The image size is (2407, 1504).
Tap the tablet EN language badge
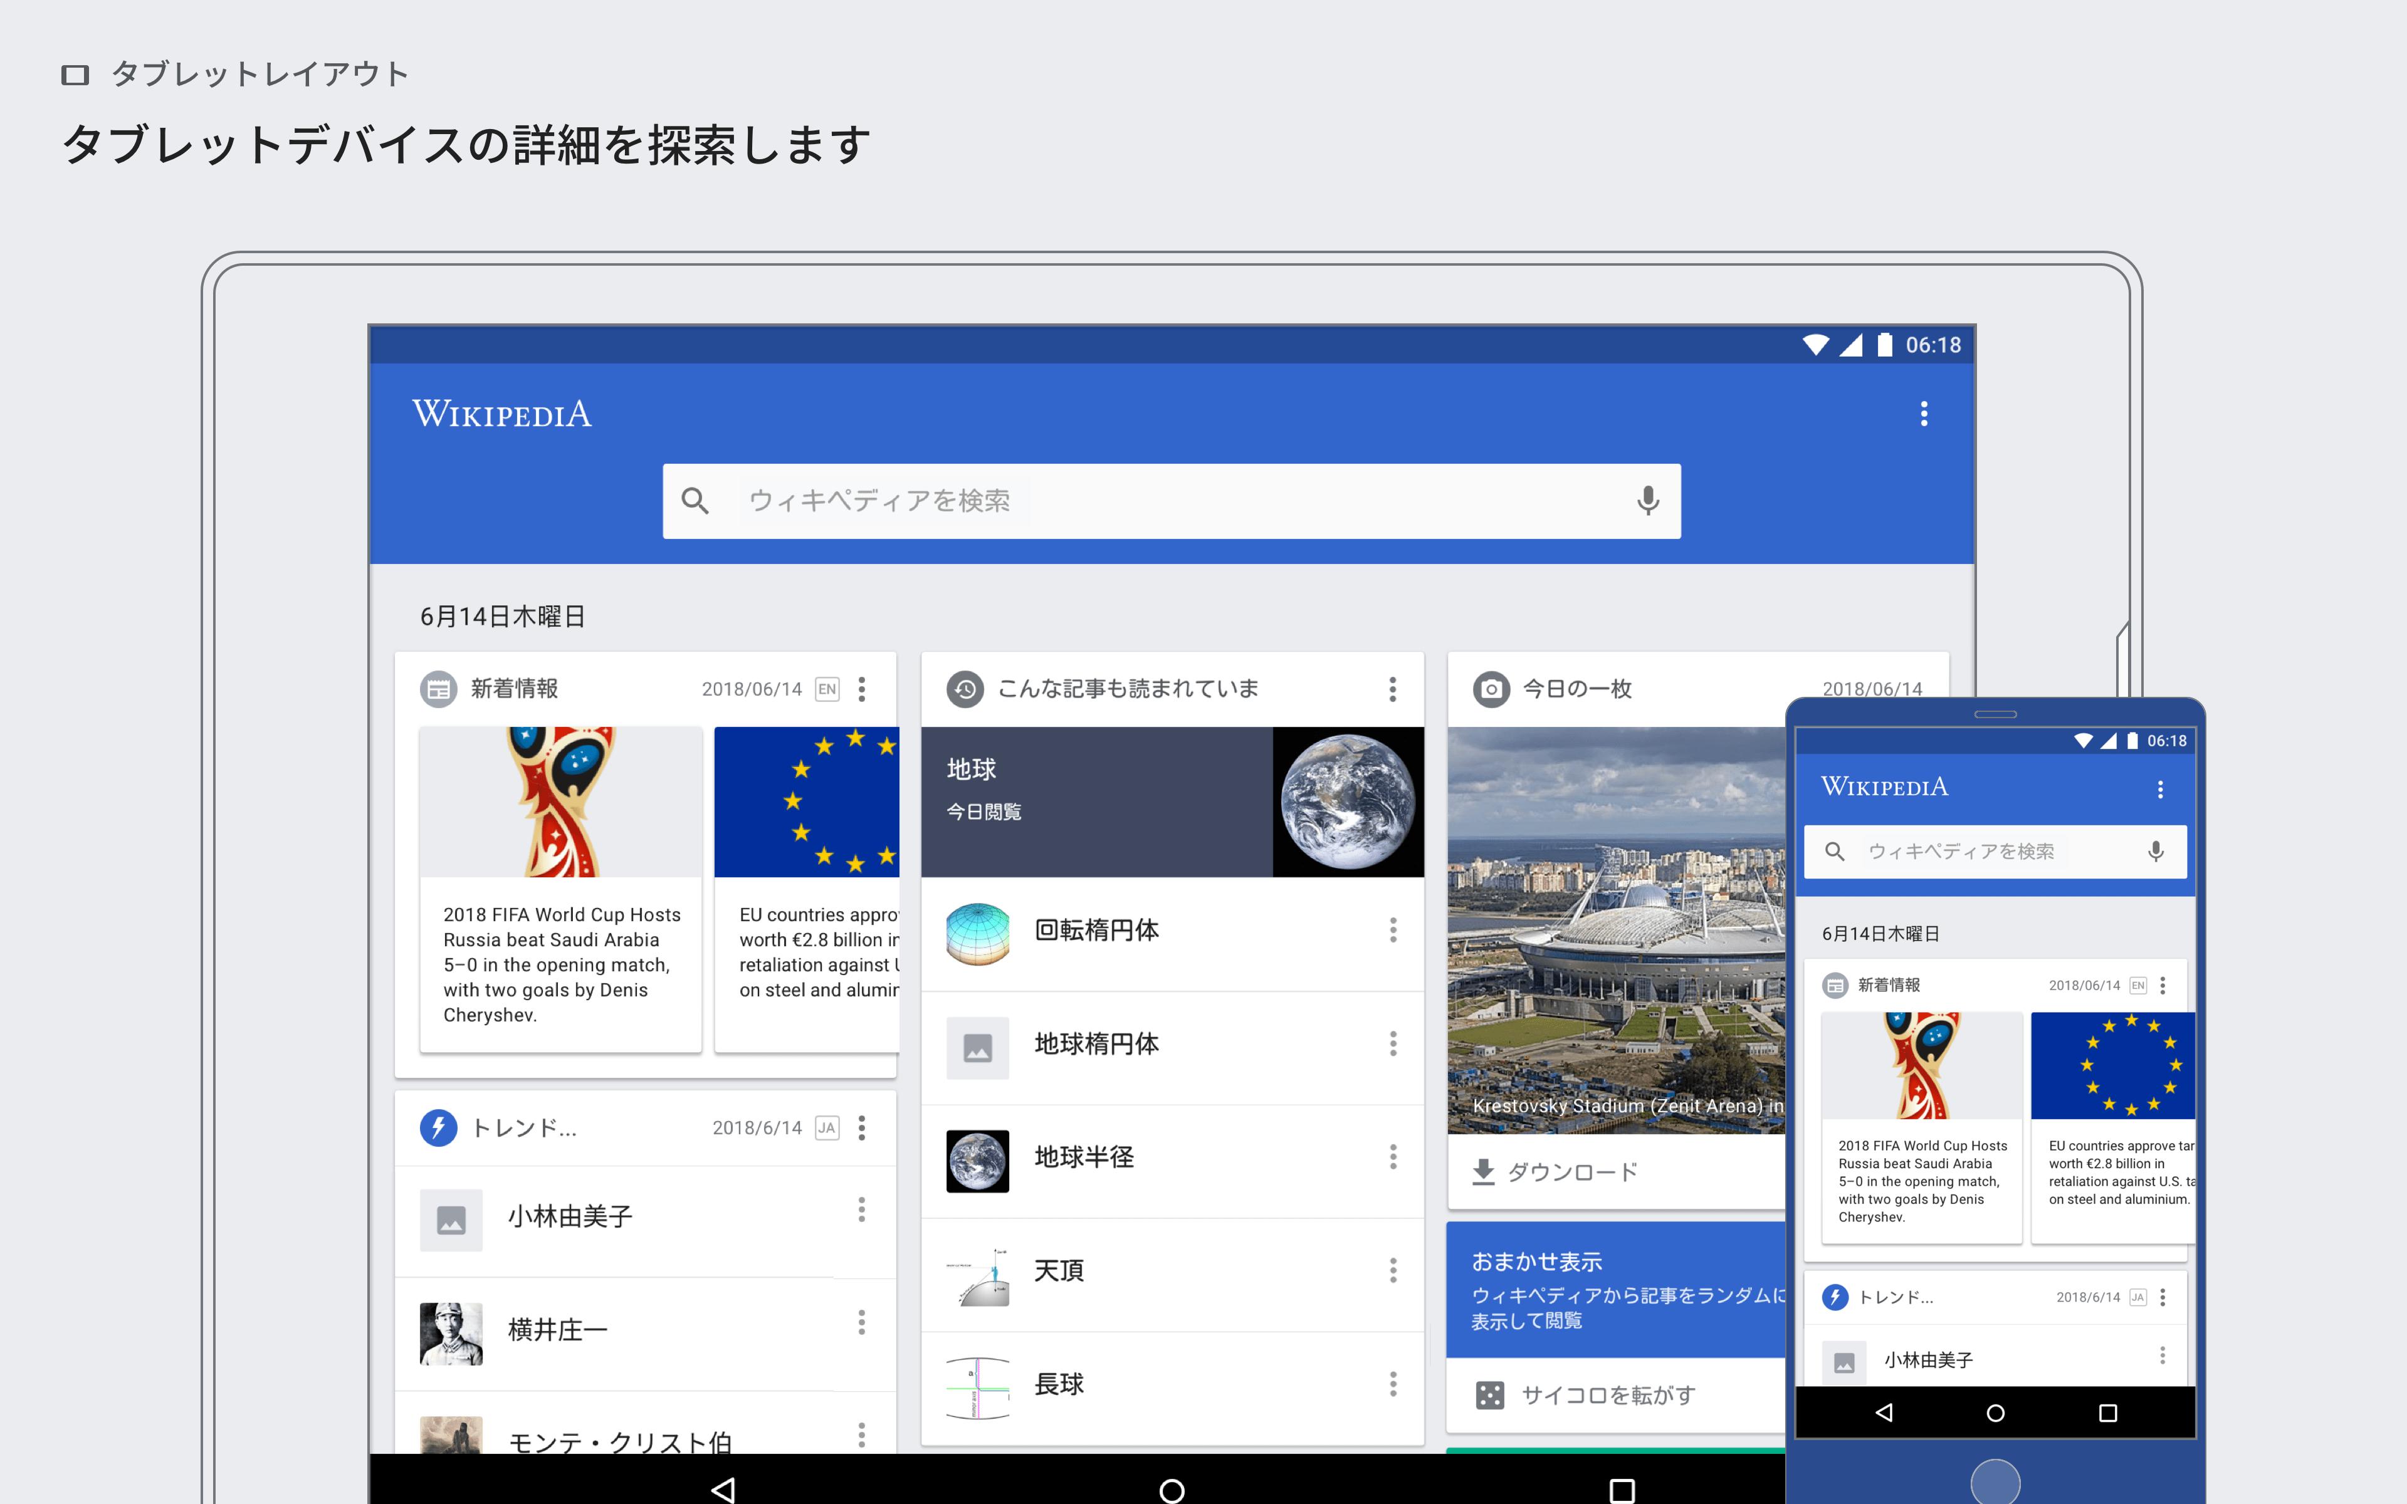[827, 689]
